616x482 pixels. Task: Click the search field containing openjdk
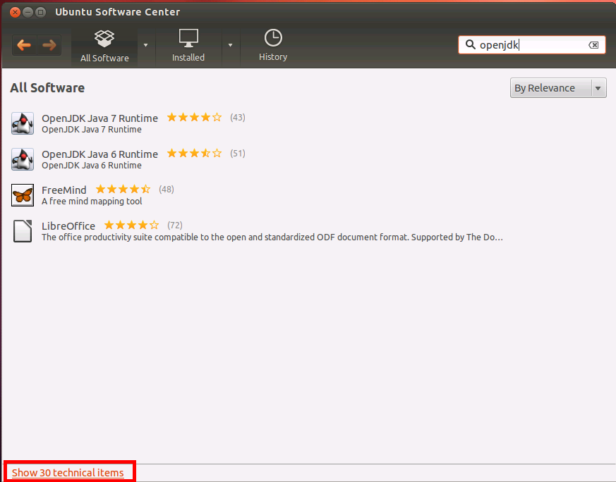pyautogui.click(x=531, y=45)
